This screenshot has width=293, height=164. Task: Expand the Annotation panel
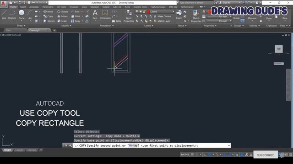tap(107, 26)
